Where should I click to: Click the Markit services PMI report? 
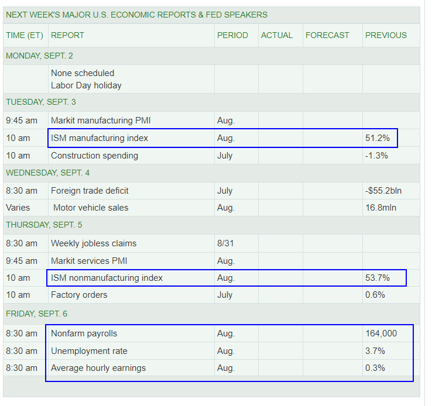click(89, 261)
